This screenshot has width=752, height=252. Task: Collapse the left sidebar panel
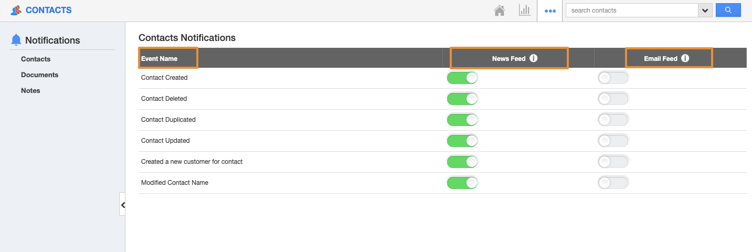pyautogui.click(x=122, y=205)
